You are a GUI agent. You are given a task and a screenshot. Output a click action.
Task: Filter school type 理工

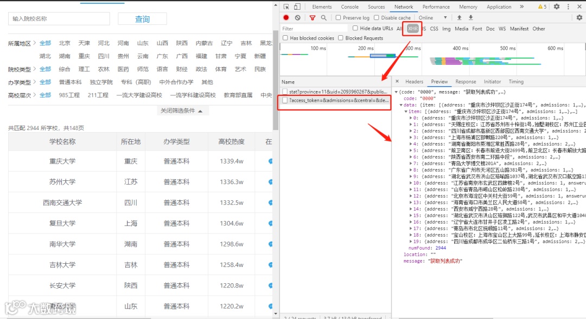[84, 69]
